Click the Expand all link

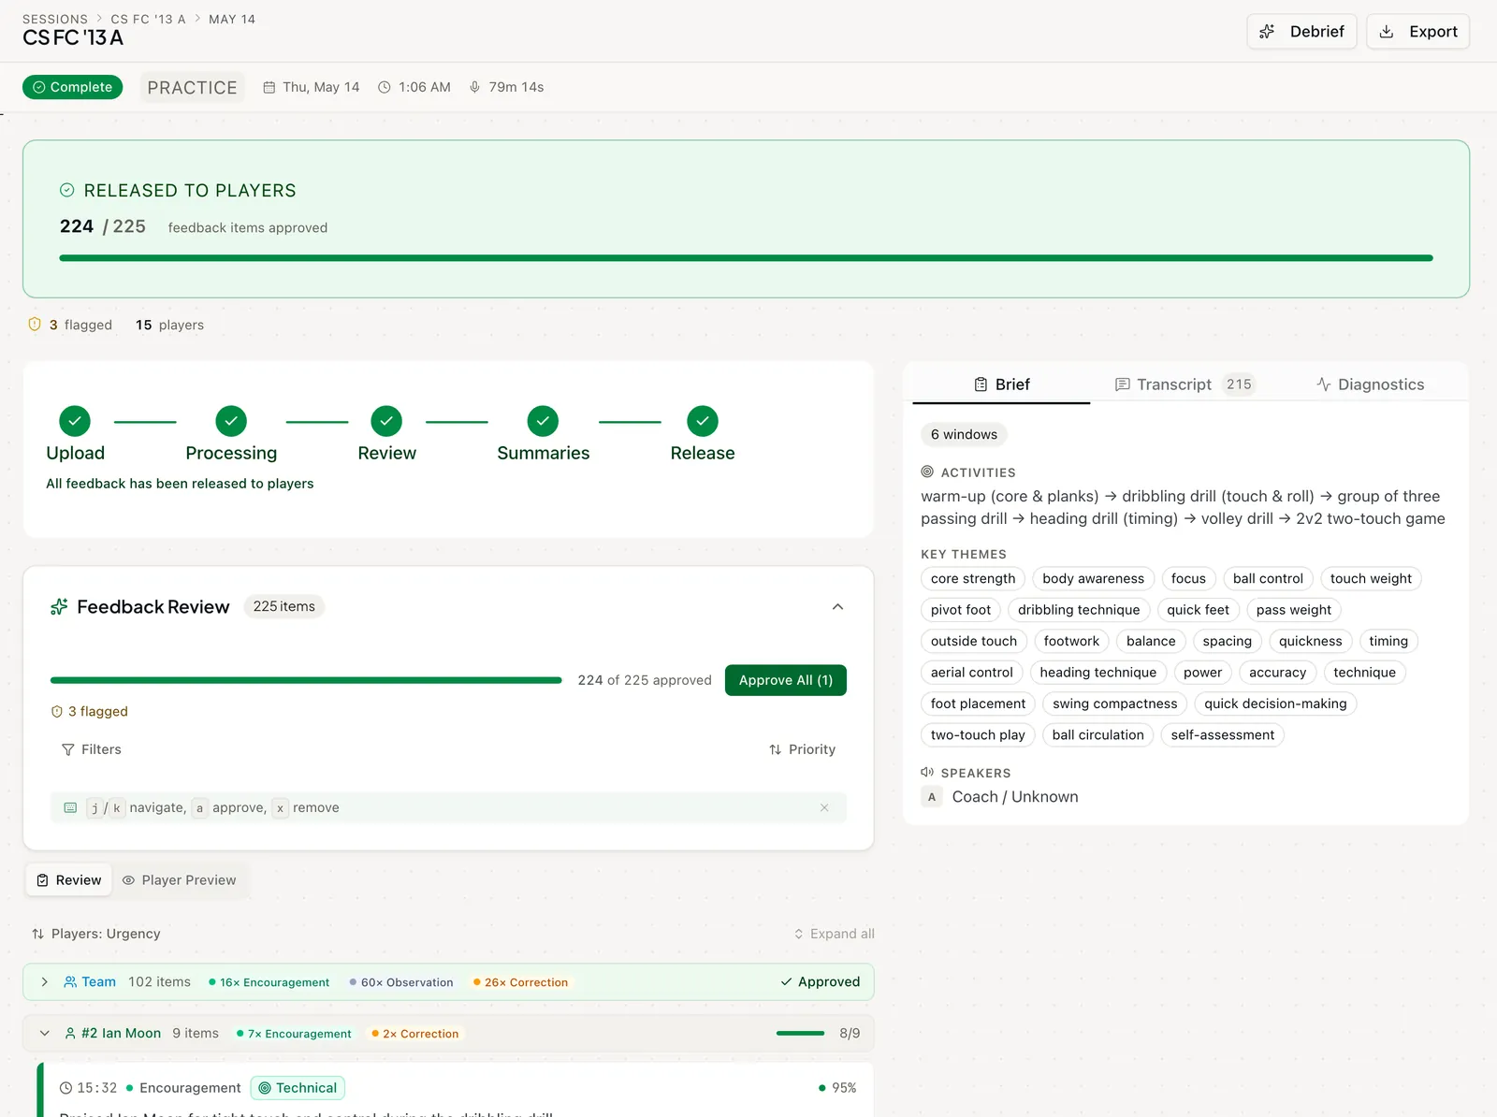[x=834, y=934]
